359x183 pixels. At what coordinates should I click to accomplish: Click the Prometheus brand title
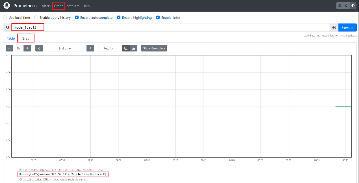tap(25, 6)
